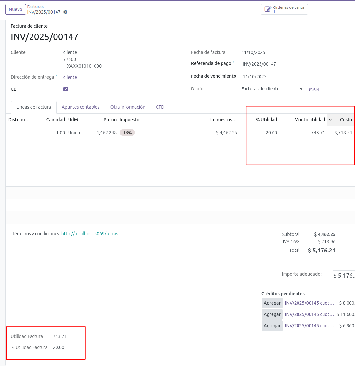Open the Órdenes de venta edit icon
Viewport: 355px width, 366px height.
pyautogui.click(x=268, y=9)
